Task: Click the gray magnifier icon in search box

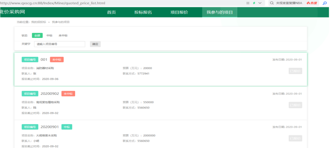Action: 272,3
